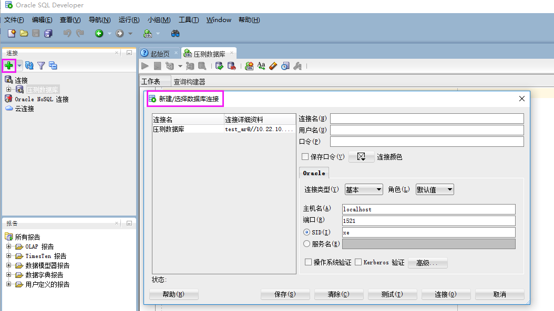Screen dimensions: 554x311
Task: Open the 文件(F) menu
Action: (14, 20)
